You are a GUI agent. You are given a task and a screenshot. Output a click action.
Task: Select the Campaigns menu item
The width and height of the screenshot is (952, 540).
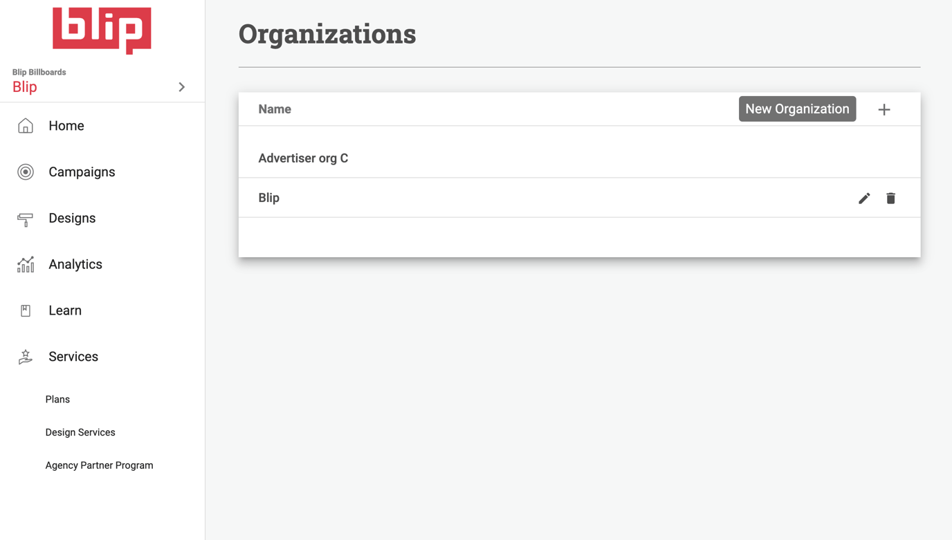tap(81, 171)
